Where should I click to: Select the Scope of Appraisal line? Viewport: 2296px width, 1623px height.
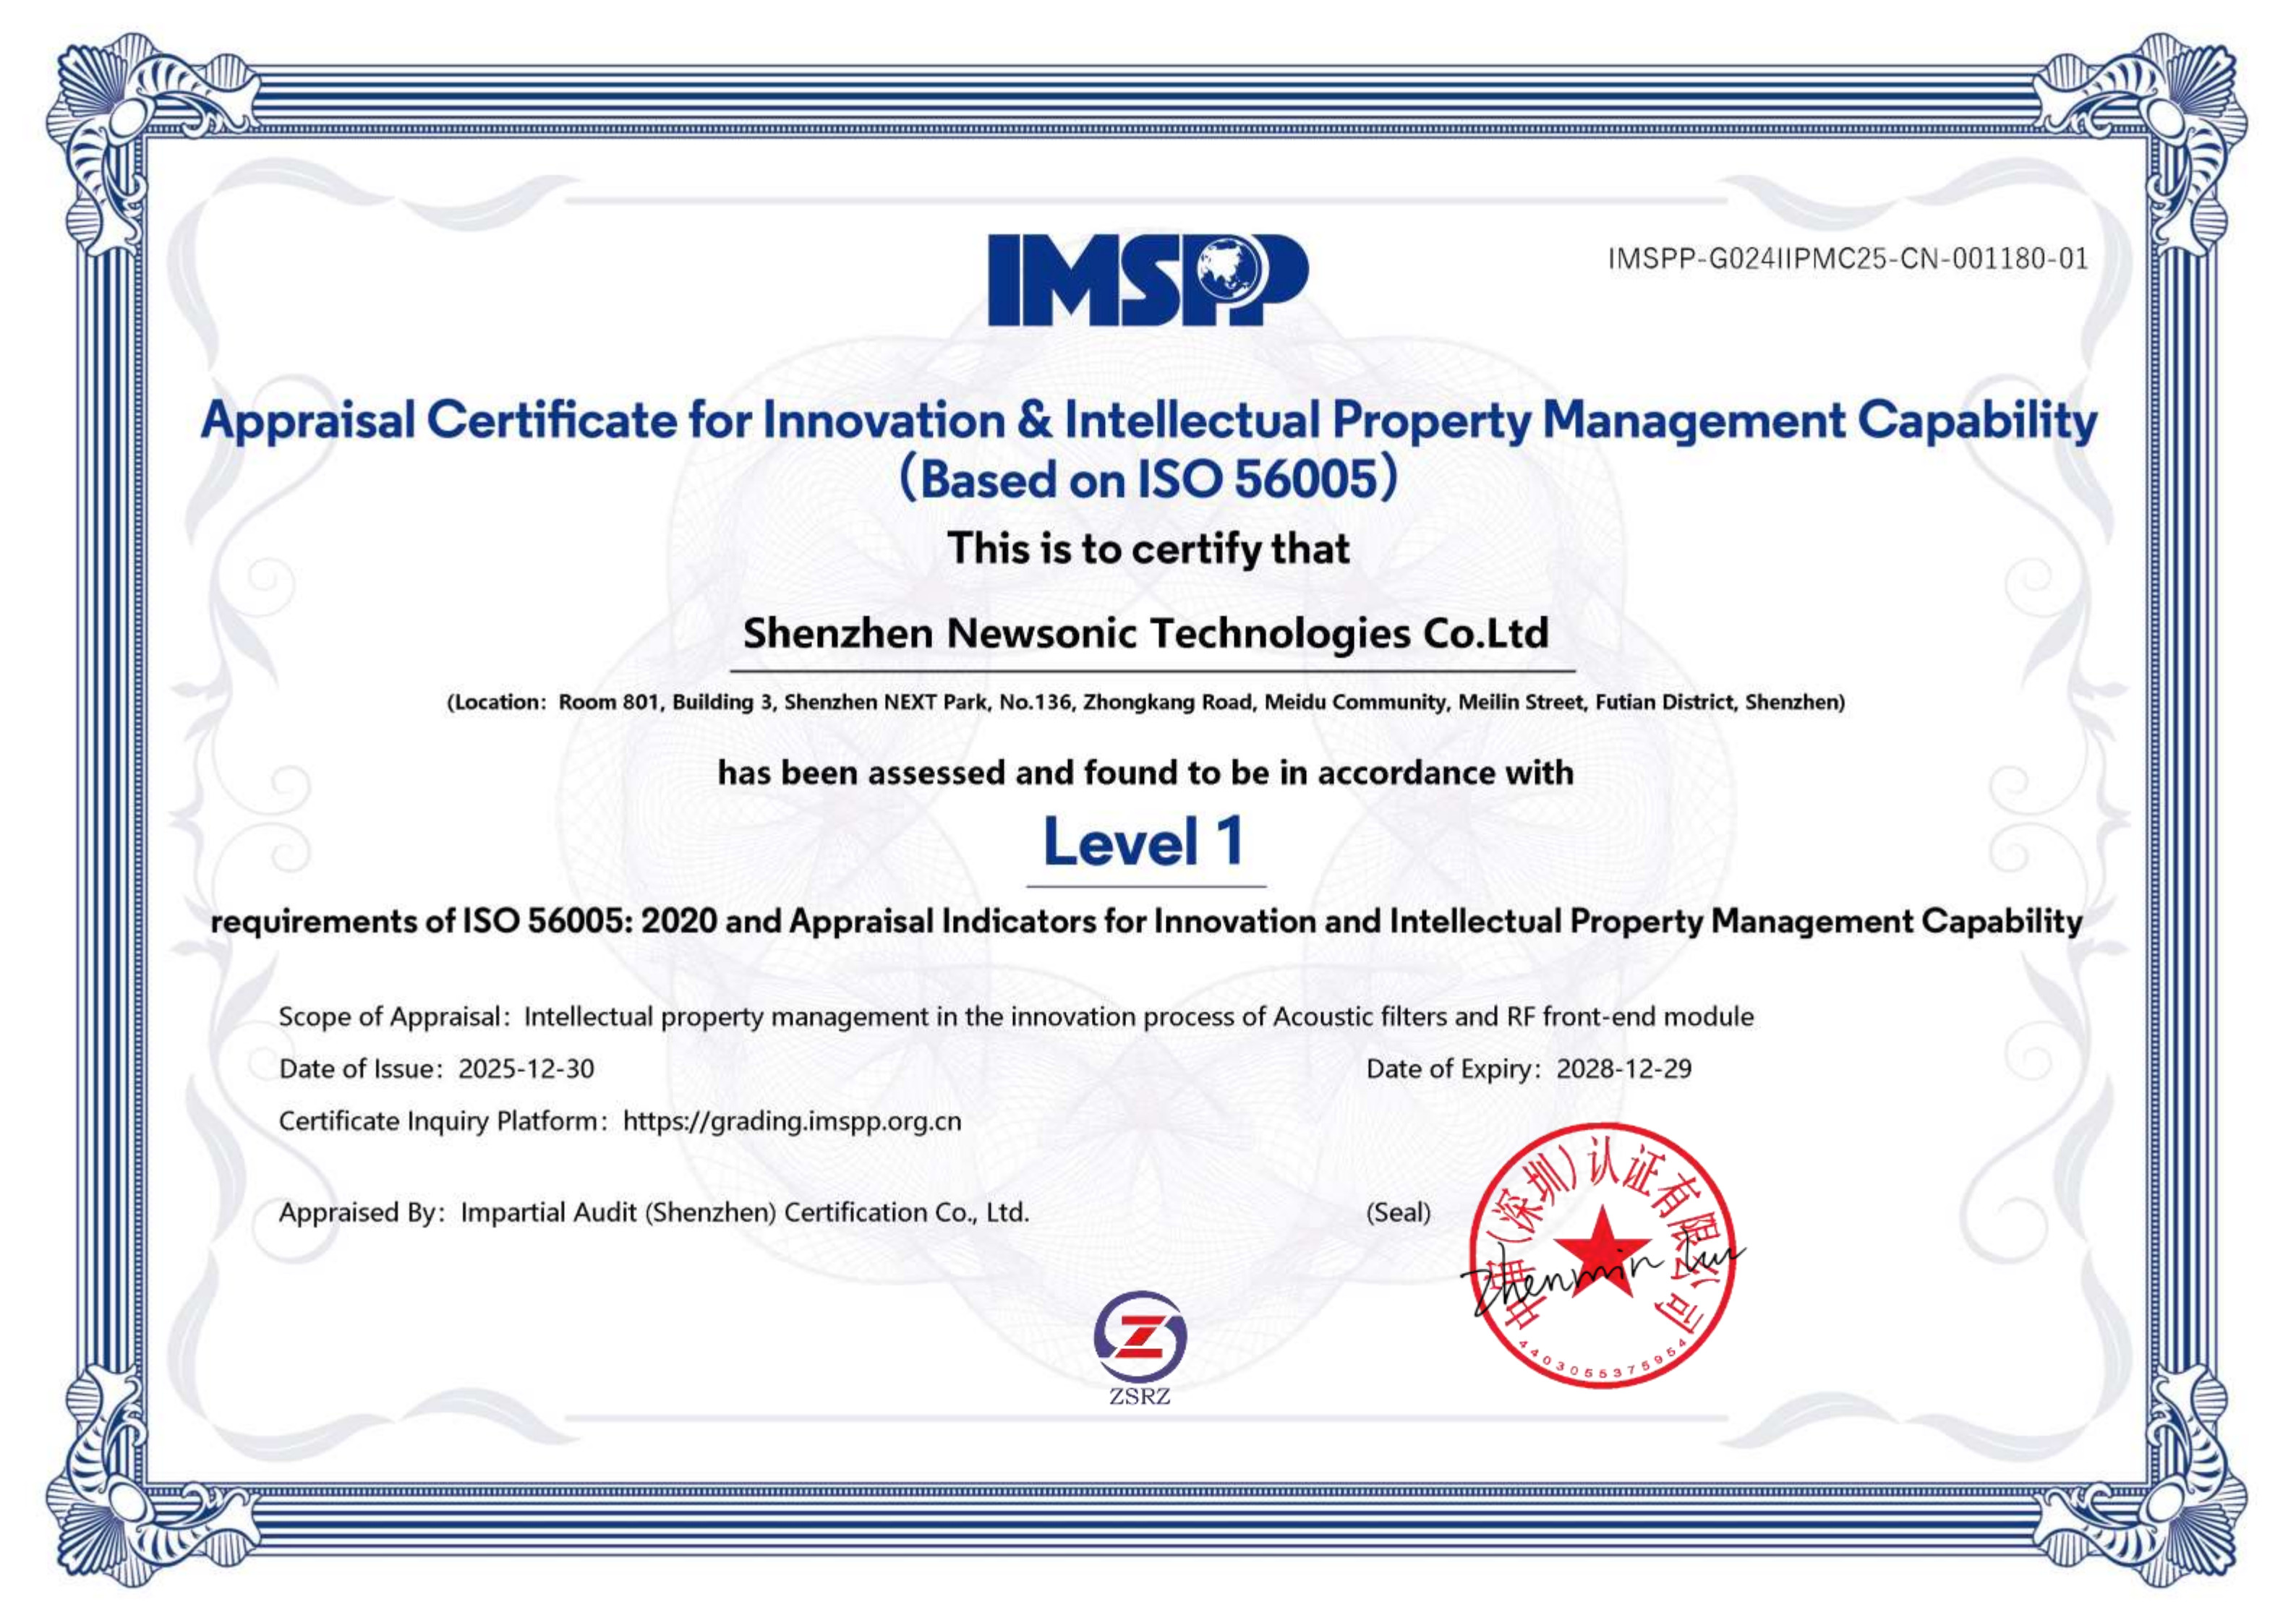point(1016,1017)
